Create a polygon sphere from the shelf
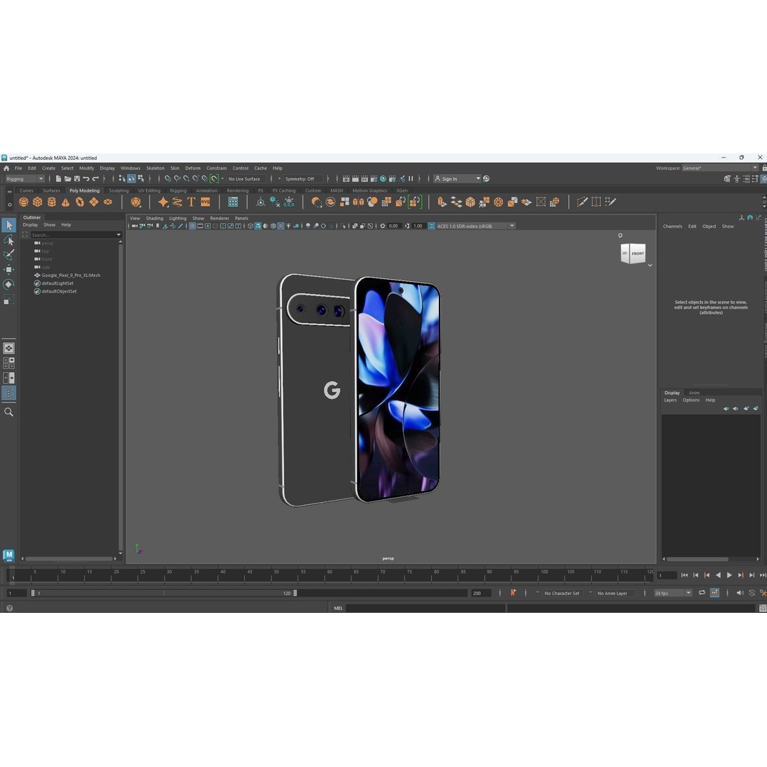This screenshot has width=767, height=767. point(23,202)
